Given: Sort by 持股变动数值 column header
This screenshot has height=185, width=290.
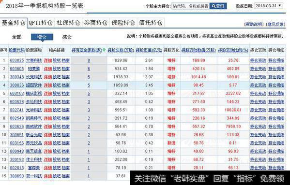Looking at the screenshot, I should pyautogui.click(x=198, y=50).
